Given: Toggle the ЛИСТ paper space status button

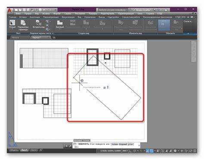Looking at the screenshot, I should tap(125, 151).
